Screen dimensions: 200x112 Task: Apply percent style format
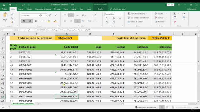(x=114, y=18)
